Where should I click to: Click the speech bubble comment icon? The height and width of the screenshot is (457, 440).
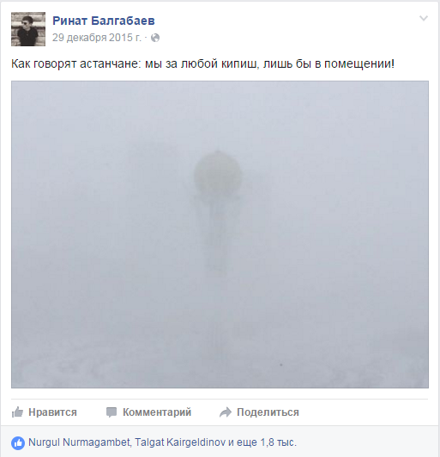click(112, 412)
